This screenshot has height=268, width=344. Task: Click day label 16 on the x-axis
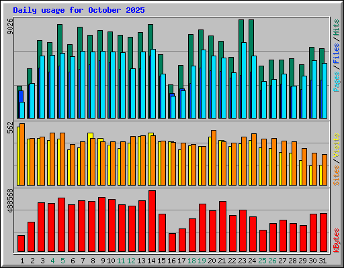[171, 261]
